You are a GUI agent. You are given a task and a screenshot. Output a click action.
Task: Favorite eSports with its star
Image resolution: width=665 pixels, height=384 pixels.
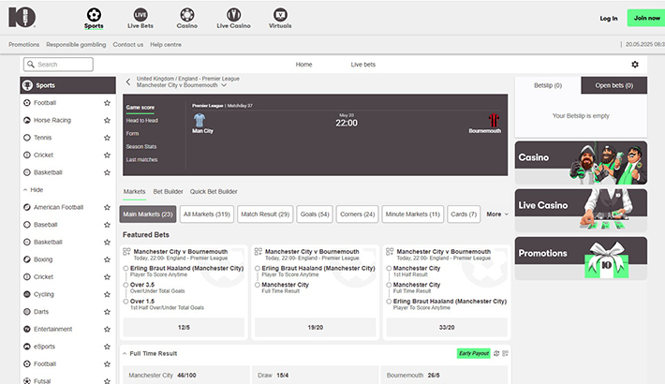coord(107,347)
